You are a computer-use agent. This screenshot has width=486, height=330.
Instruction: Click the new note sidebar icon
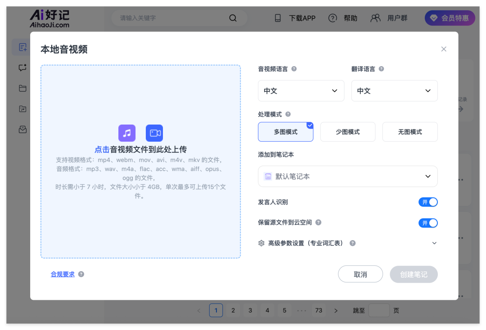click(22, 47)
